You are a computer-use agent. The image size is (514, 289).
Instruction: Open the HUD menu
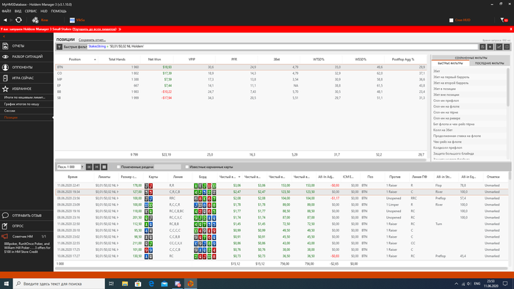[x=44, y=11]
